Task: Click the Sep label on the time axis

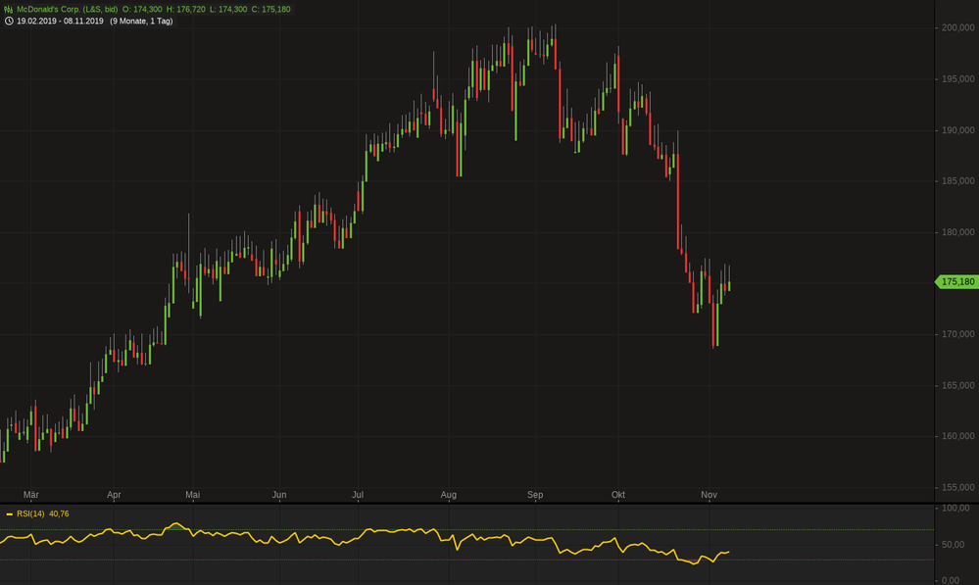Action: tap(535, 495)
